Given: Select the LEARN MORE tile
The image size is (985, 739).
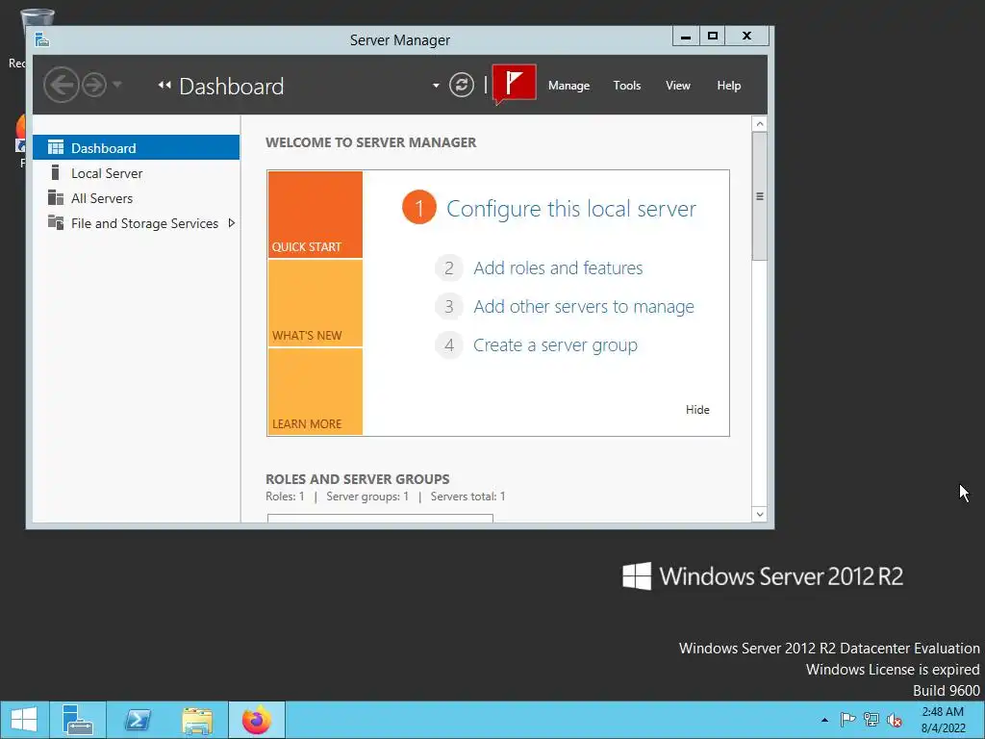Looking at the screenshot, I should coord(316,392).
